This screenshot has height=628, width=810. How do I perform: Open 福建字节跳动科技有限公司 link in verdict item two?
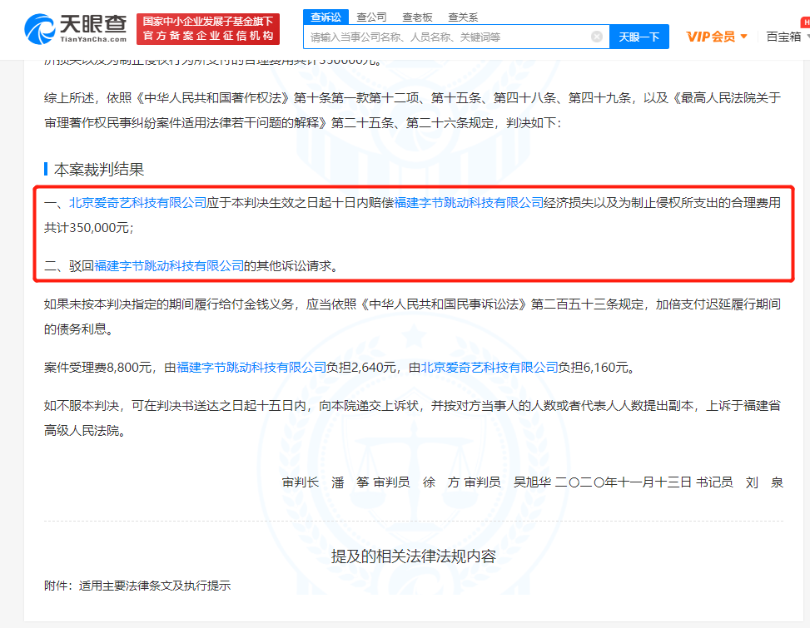(169, 265)
